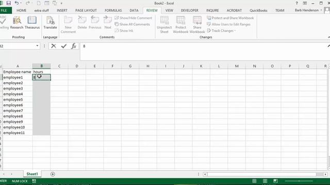This screenshot has width=330, height=185.
Task: Click the Delete comment icon
Action: (82, 23)
